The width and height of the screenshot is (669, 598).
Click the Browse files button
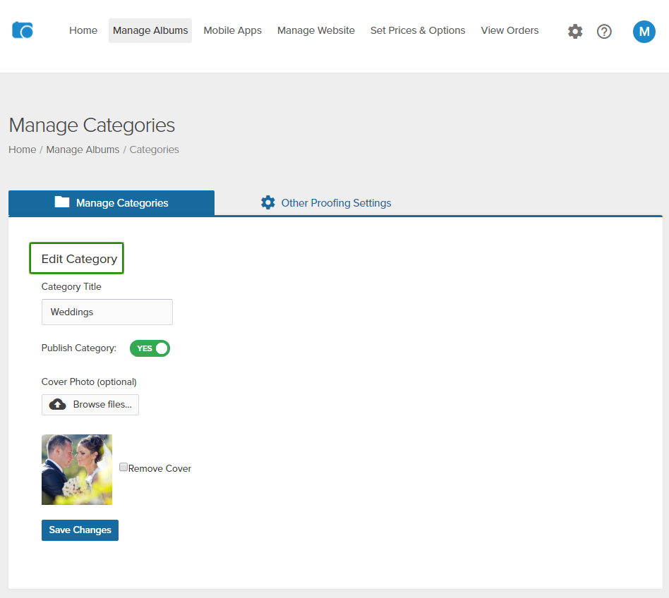coord(90,405)
